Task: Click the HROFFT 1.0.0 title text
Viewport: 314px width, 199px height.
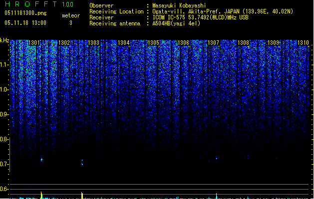Action: click(39, 4)
